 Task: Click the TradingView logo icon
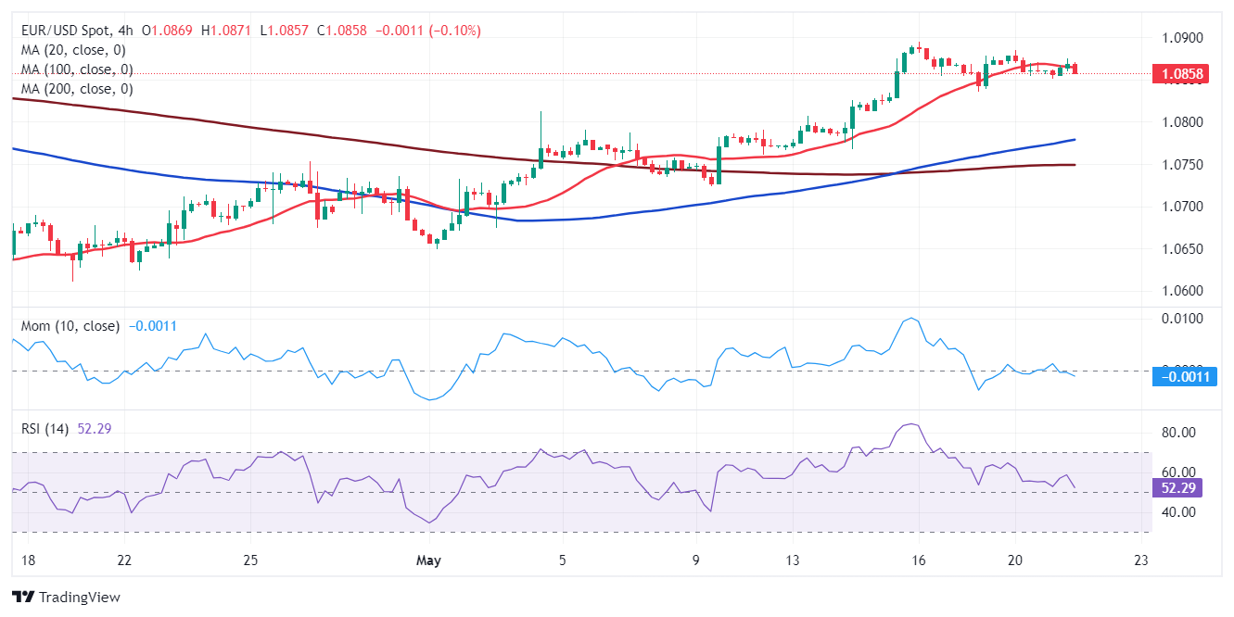coord(23,598)
